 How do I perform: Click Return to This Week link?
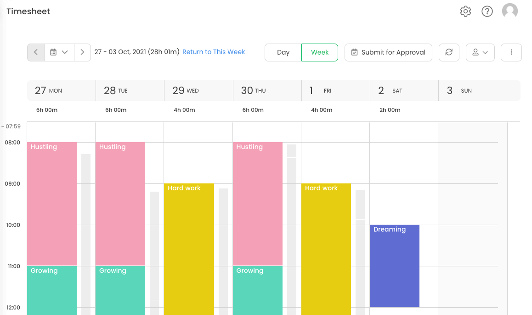214,52
